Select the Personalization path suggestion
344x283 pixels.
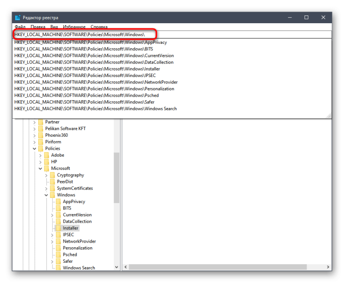(x=172, y=89)
